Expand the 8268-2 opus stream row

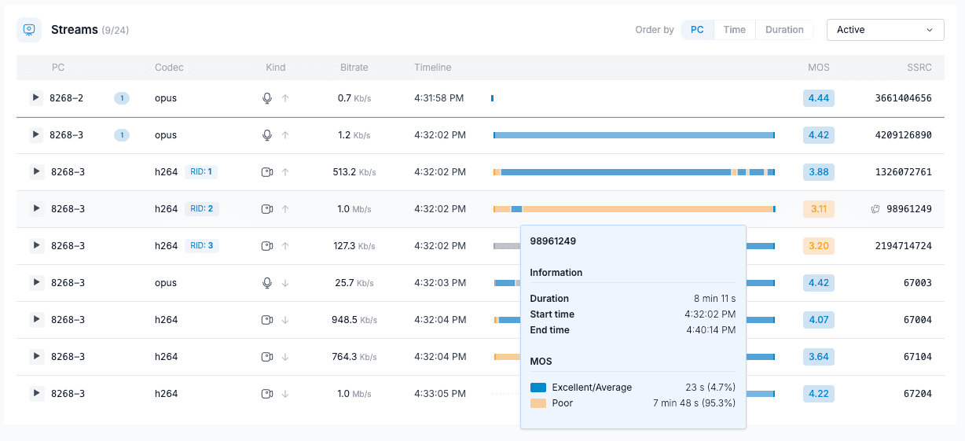point(35,98)
